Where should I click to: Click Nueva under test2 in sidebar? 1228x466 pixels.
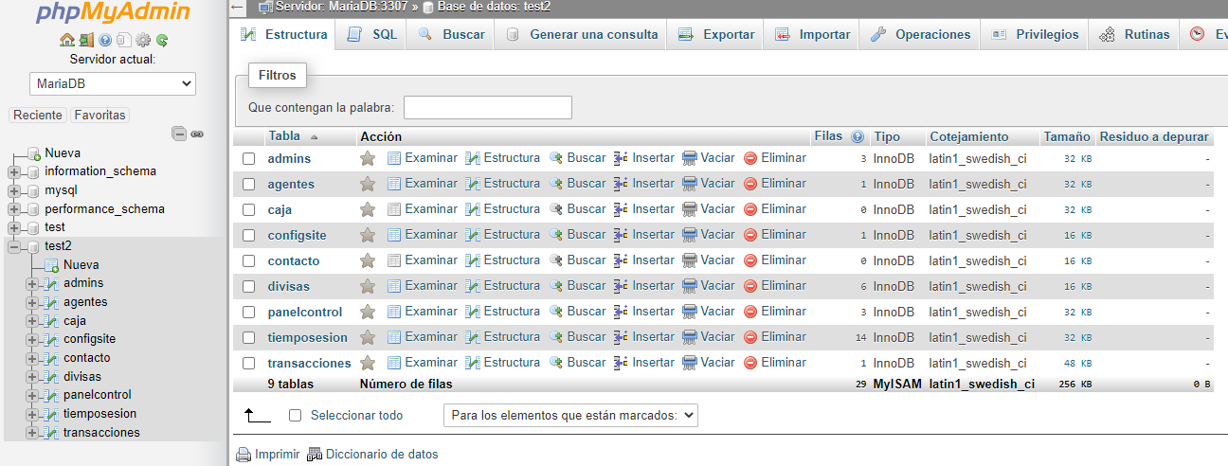click(x=81, y=265)
